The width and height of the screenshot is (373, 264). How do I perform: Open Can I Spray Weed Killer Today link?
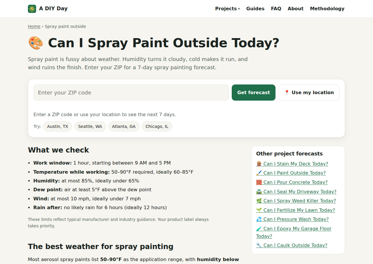(296, 201)
